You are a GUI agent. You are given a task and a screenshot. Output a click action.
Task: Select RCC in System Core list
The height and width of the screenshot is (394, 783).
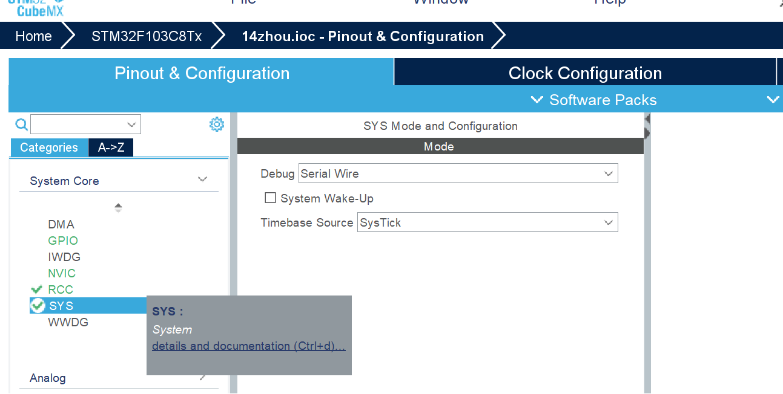[x=61, y=289]
